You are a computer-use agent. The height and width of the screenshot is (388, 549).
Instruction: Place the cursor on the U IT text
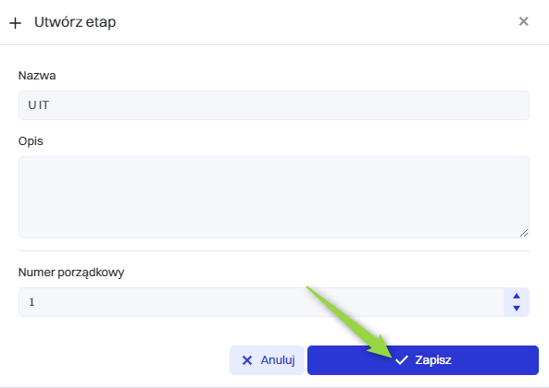(39, 105)
